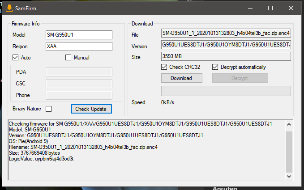
Task: Click the 'Checking firmware for' log line
Action: 141,124
